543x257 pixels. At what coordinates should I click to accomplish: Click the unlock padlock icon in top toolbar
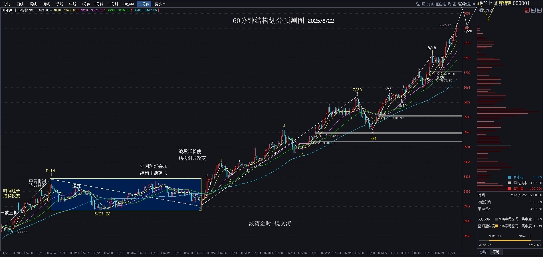418,4
